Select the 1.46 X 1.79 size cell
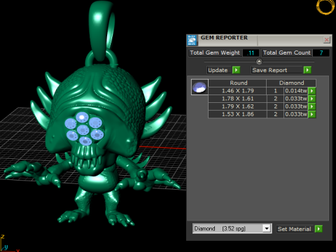 pos(237,91)
